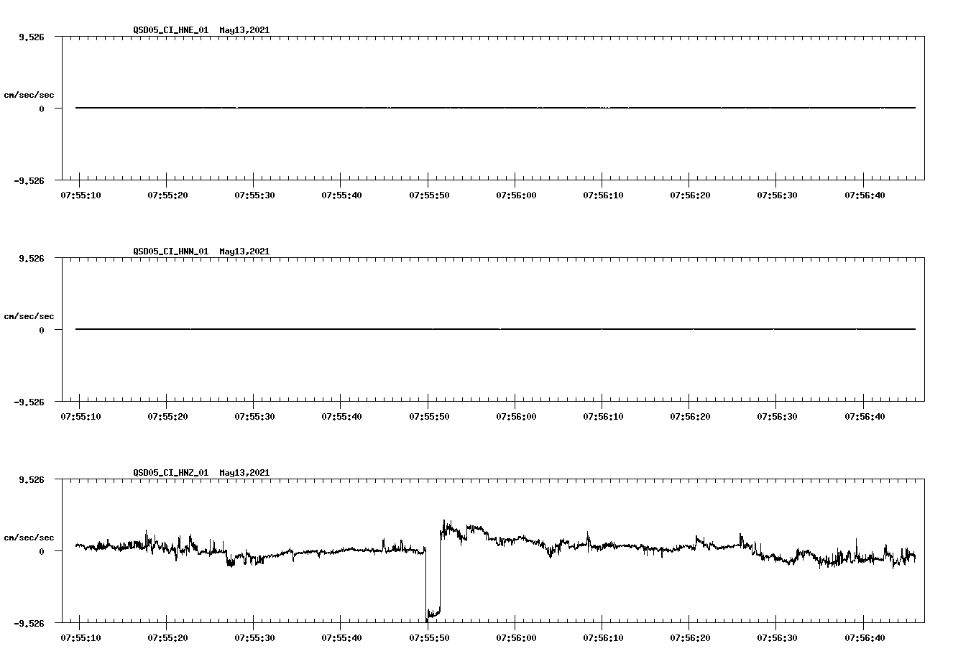Click the cm/sec/sec unit label on HNE plot
976x664 pixels.
coord(29,93)
